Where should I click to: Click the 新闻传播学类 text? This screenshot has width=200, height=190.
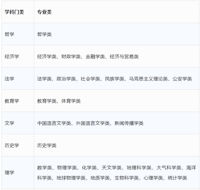coord(129,123)
